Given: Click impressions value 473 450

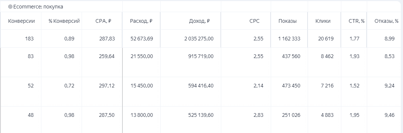Looking at the screenshot, I should click(289, 86).
